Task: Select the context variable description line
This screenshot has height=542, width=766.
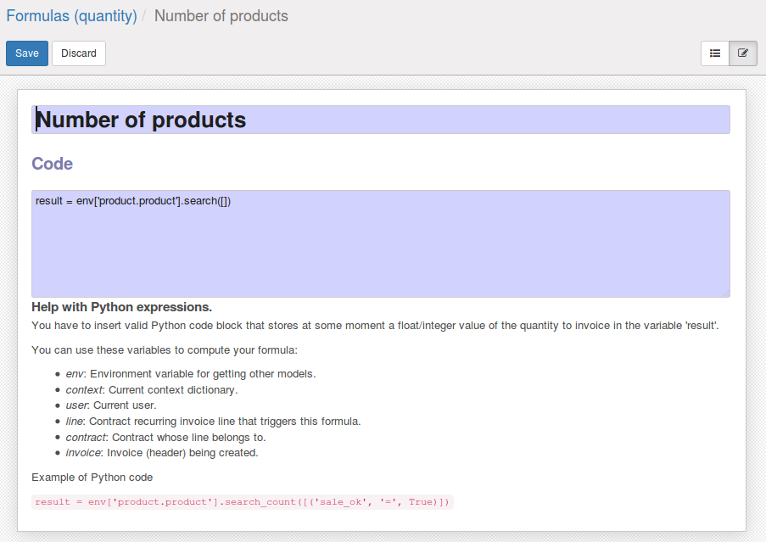Action: coord(151,390)
